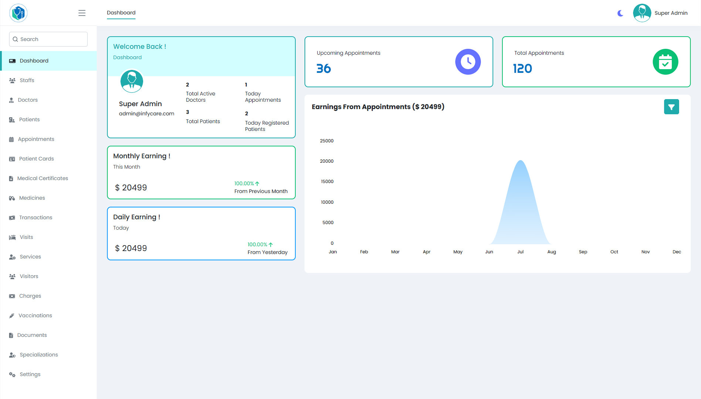The height and width of the screenshot is (399, 701).
Task: Click the Patients icon in sidebar
Action: tap(12, 119)
